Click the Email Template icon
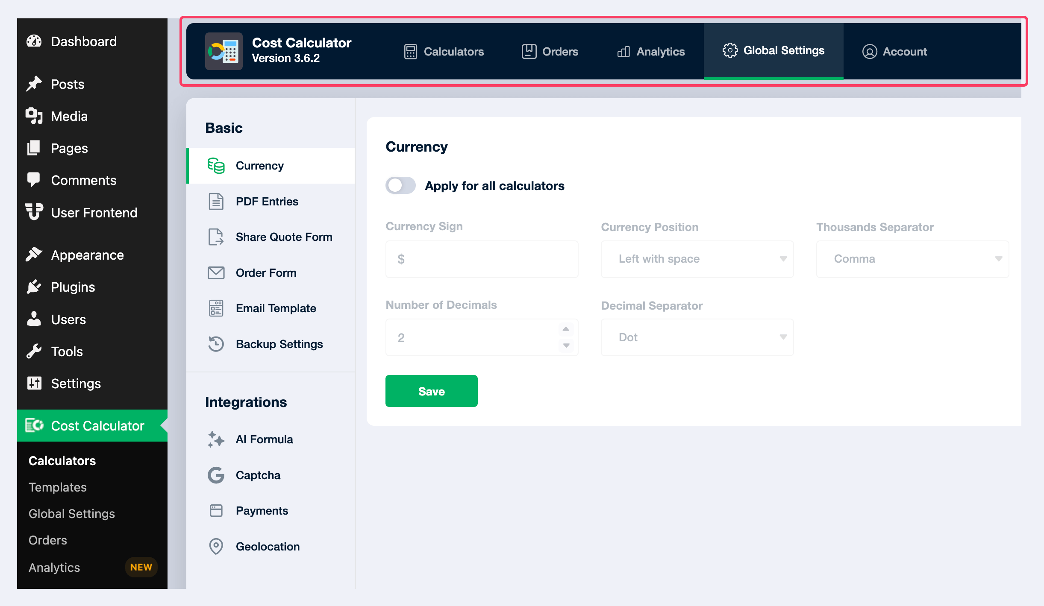 [216, 308]
